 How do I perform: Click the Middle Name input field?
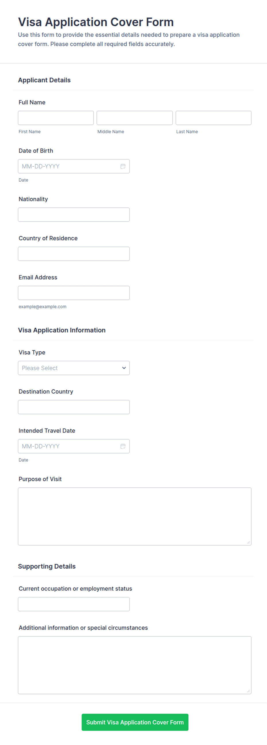point(135,118)
